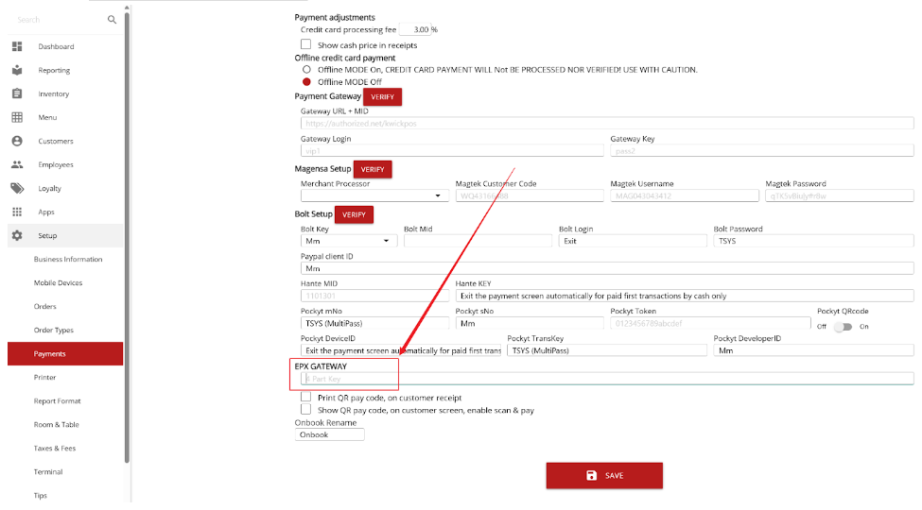Viewport: 922px width, 510px height.
Task: Open Room & Table settings
Action: coord(57,424)
